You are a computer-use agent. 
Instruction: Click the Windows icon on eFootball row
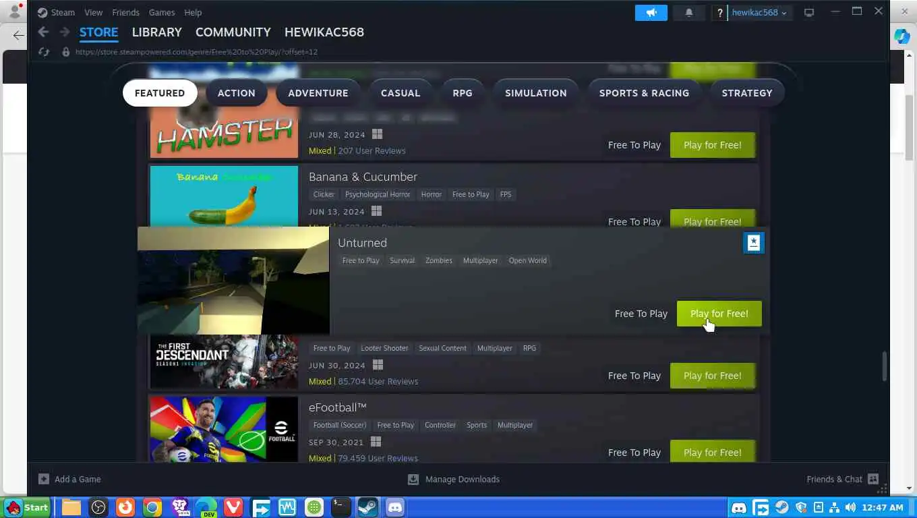[376, 442]
